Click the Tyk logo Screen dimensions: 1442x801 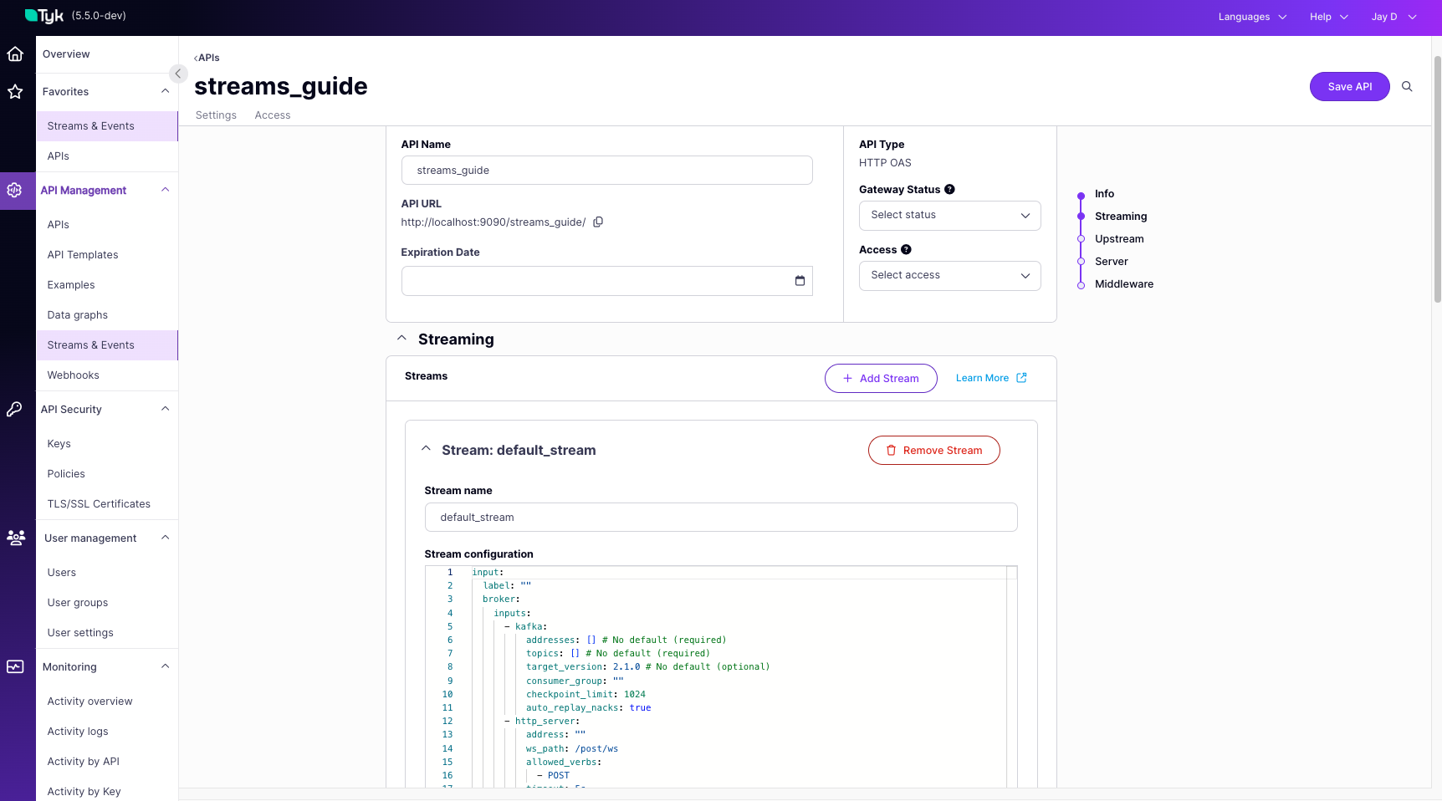tap(44, 16)
